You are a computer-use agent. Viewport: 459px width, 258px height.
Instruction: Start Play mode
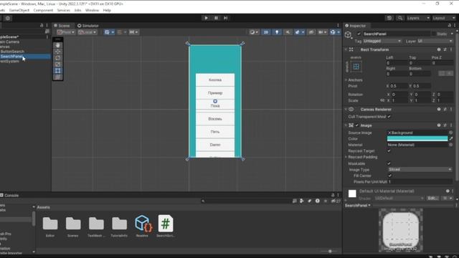[206, 18]
